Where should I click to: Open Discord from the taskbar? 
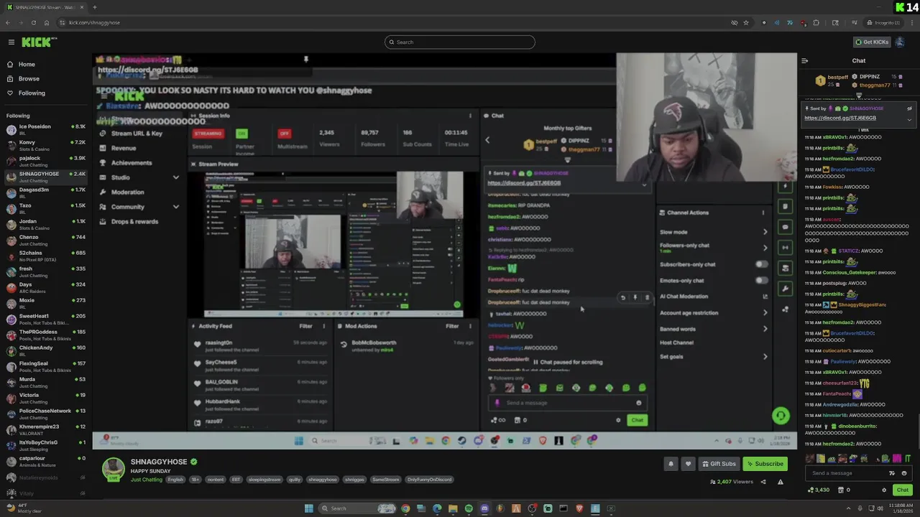[484, 508]
